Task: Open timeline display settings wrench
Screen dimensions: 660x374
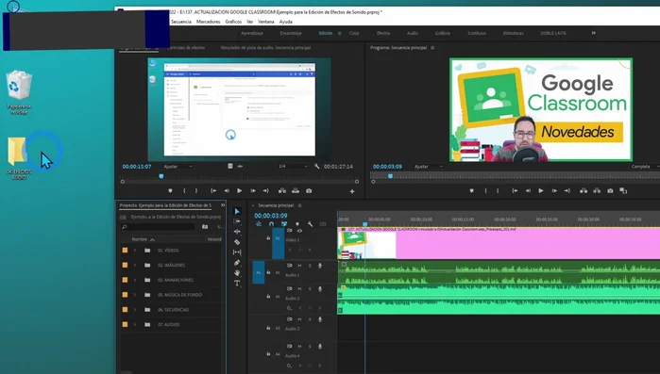Action: [x=310, y=224]
